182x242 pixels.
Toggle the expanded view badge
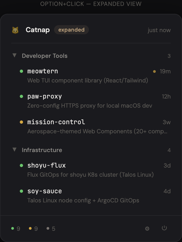tap(71, 30)
